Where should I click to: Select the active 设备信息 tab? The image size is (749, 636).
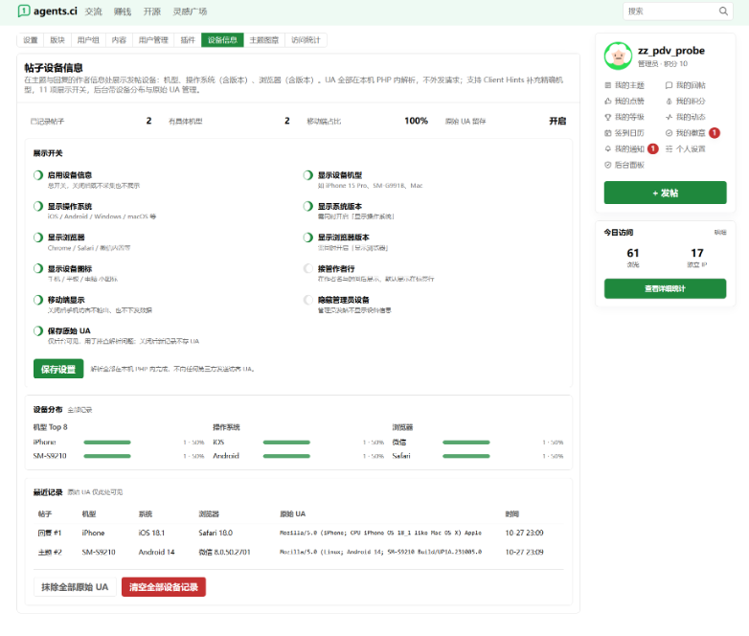tap(222, 40)
